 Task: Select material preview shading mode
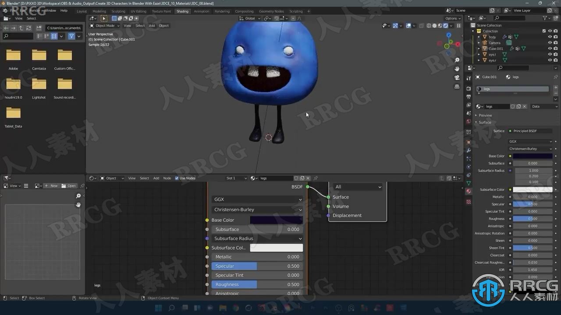[440, 25]
